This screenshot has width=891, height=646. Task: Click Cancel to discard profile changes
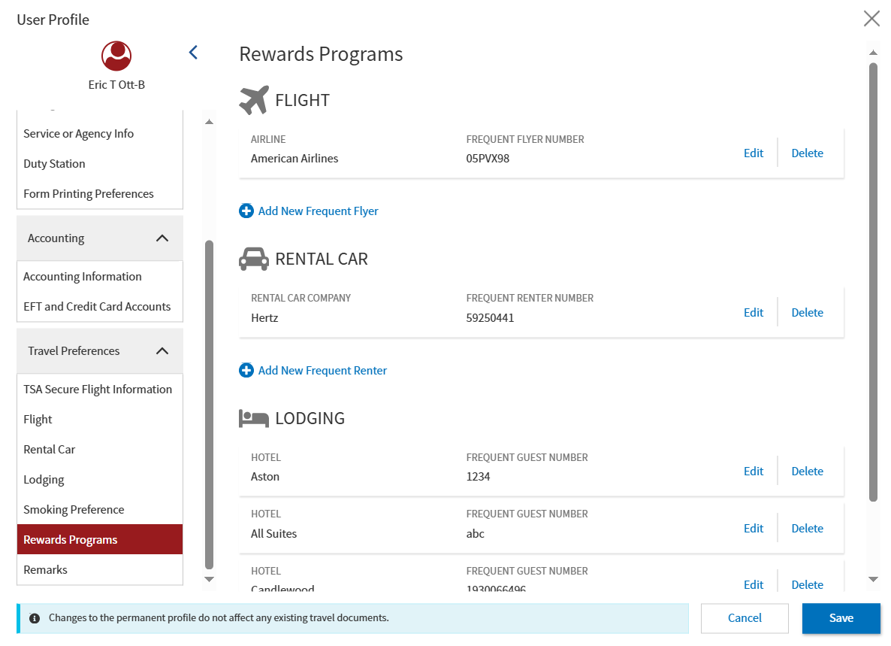point(745,618)
